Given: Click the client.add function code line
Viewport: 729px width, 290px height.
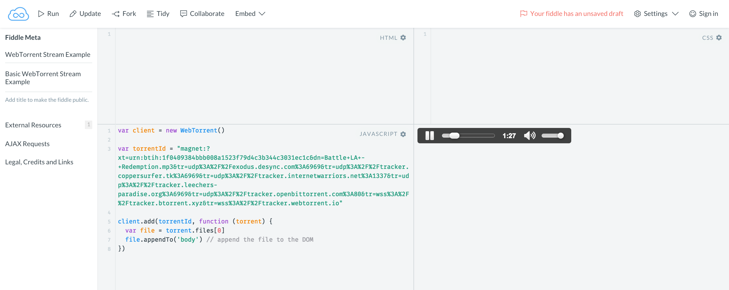Looking at the screenshot, I should coord(195,221).
